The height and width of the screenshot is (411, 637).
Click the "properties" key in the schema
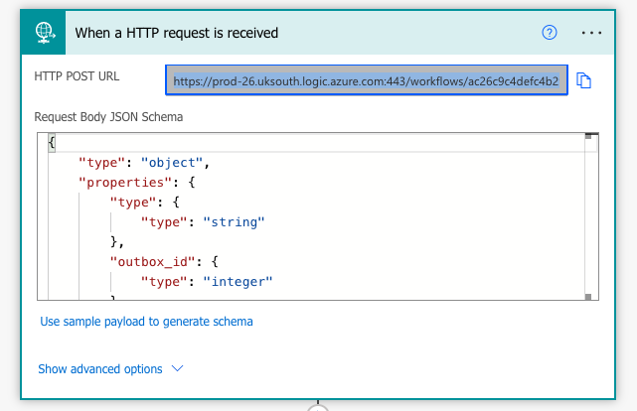[119, 183]
